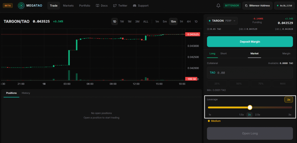Click the MEGATAO logo icon
The image size is (297, 143).
point(21,6)
